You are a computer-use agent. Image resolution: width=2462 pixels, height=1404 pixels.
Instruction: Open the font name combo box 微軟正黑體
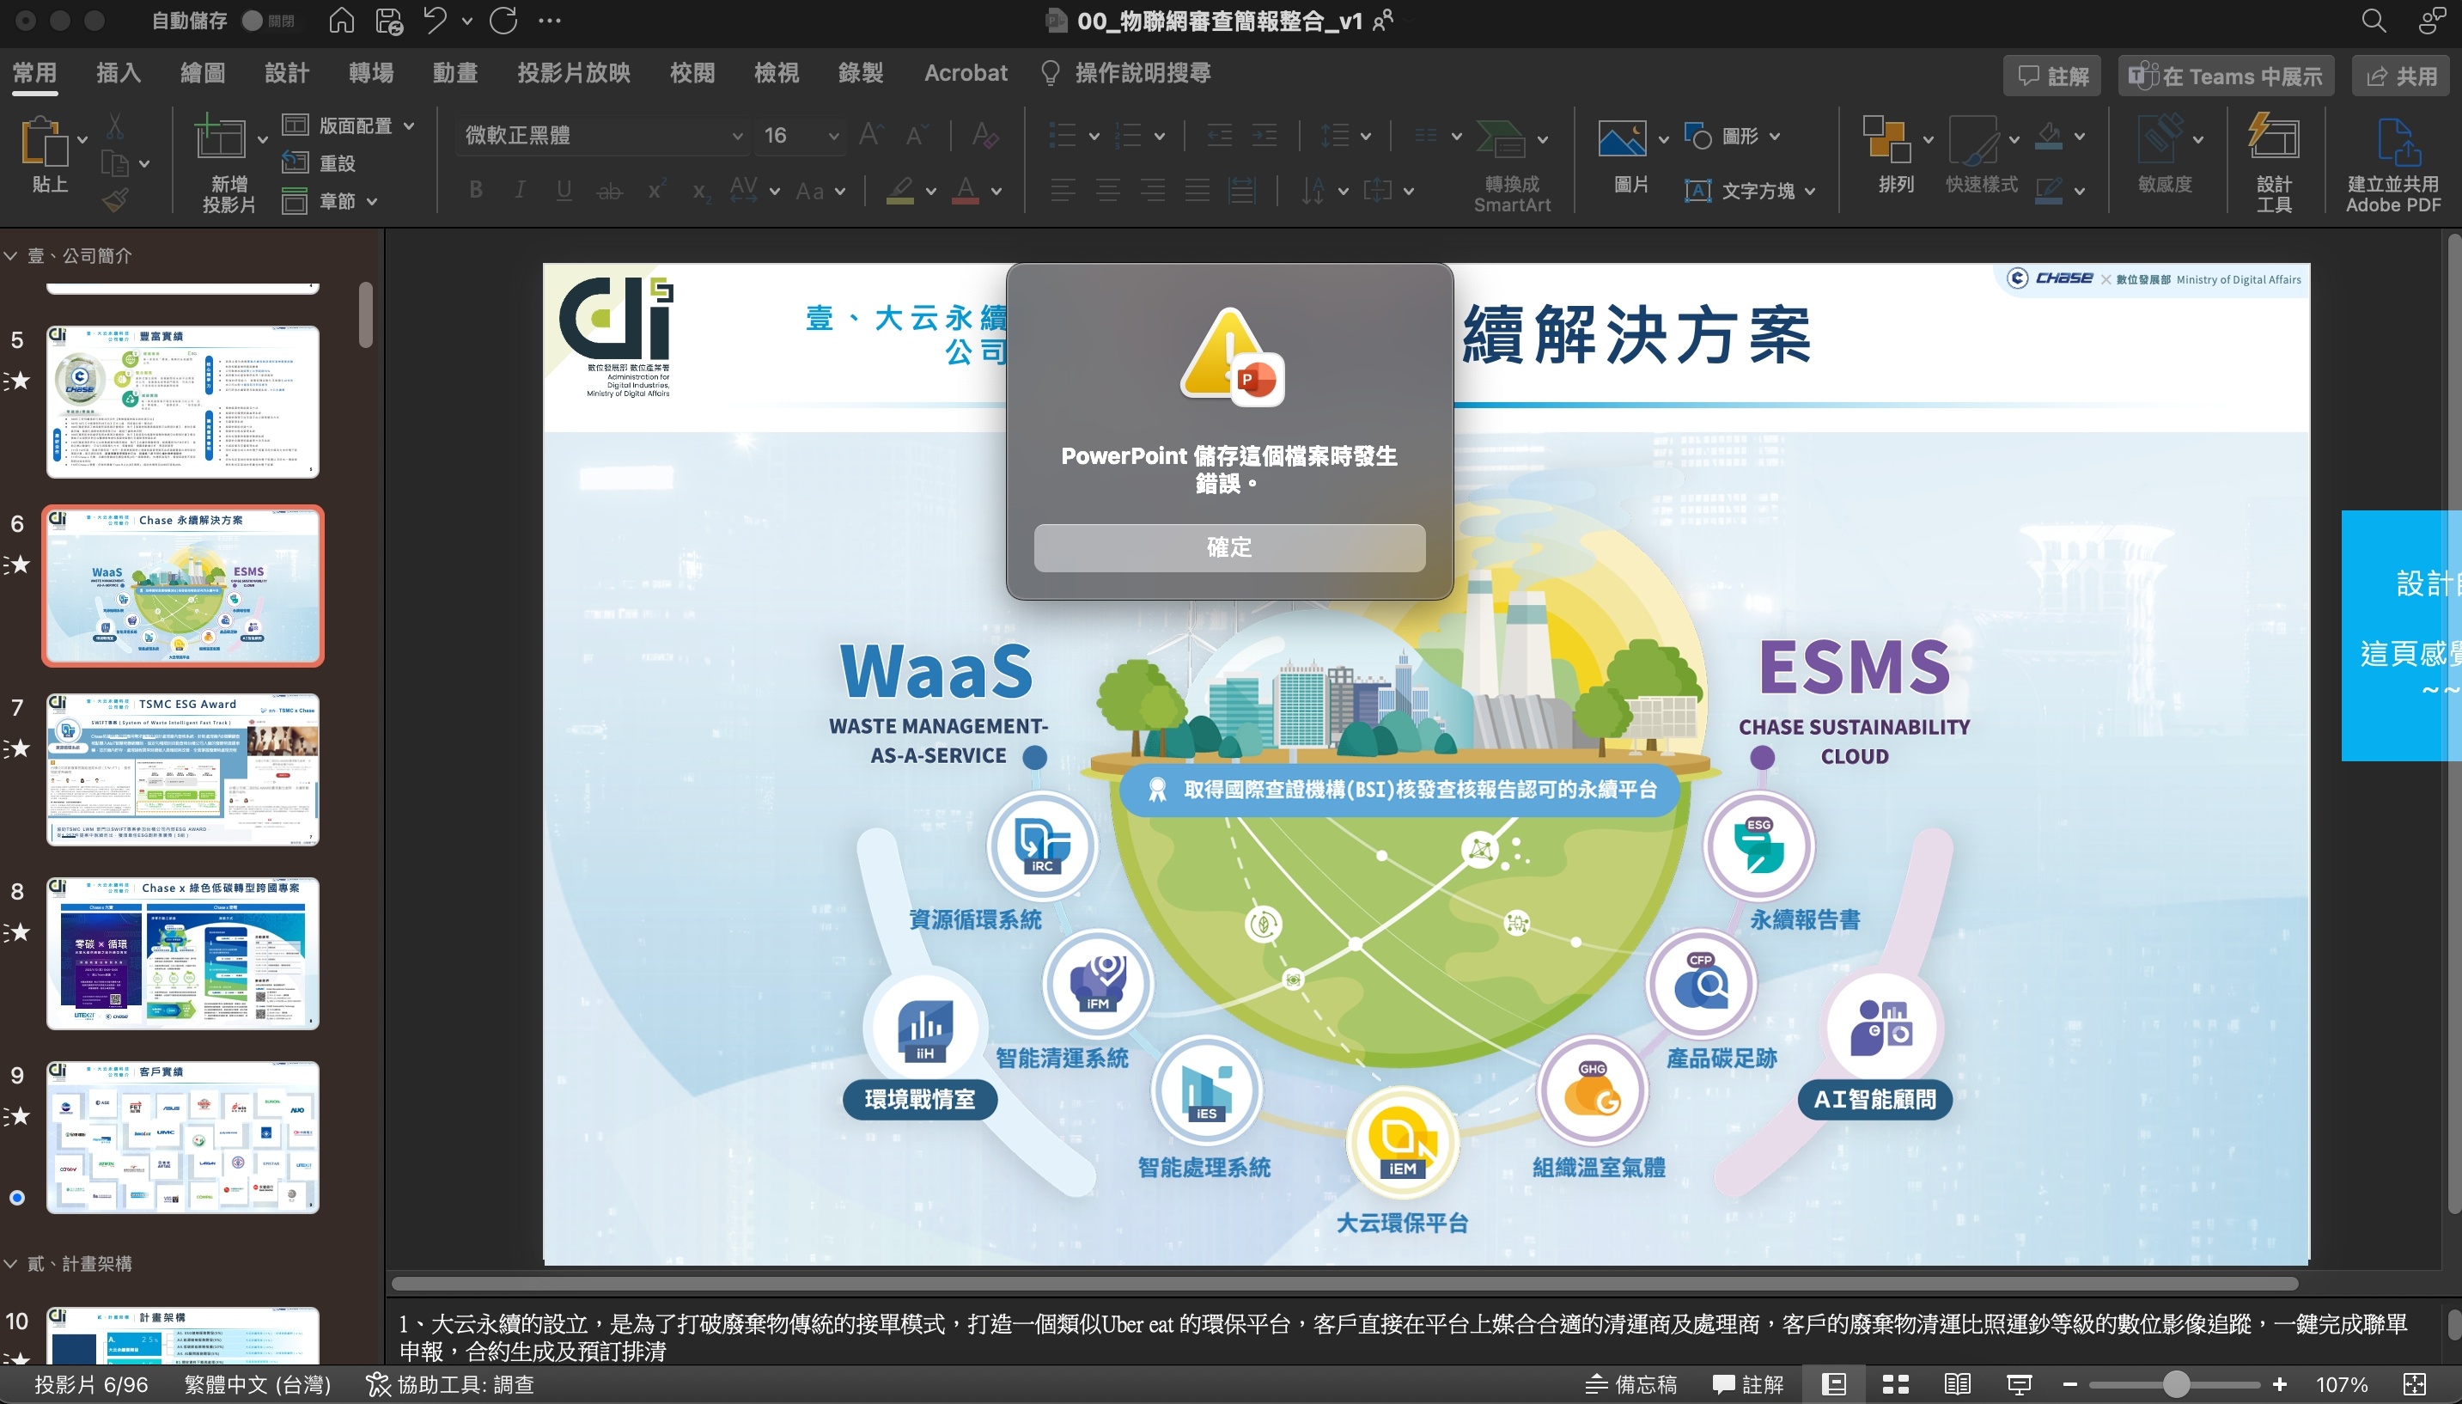click(602, 136)
